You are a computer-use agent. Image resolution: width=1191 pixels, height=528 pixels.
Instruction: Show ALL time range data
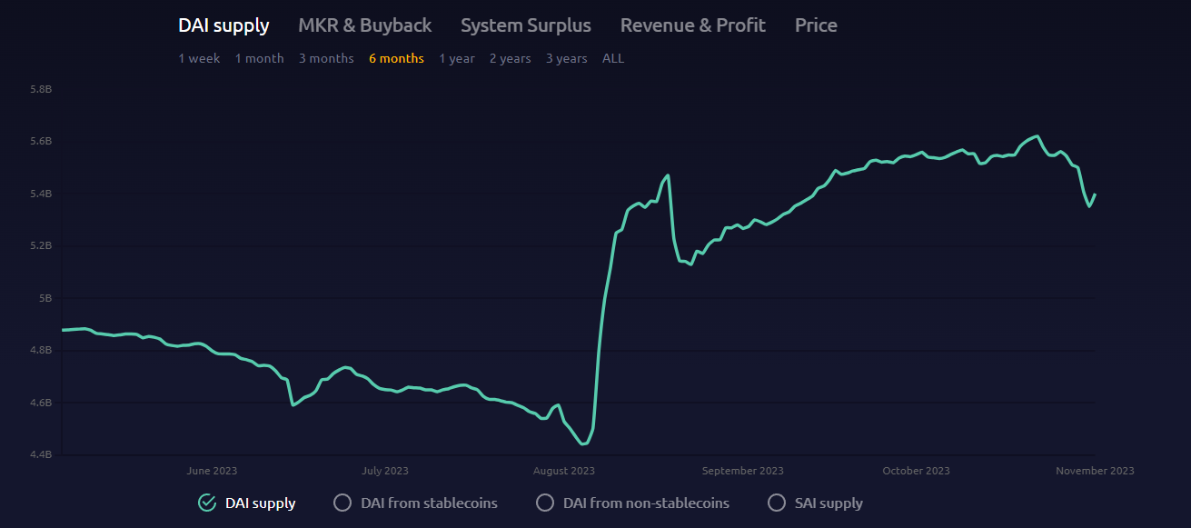[x=613, y=58]
